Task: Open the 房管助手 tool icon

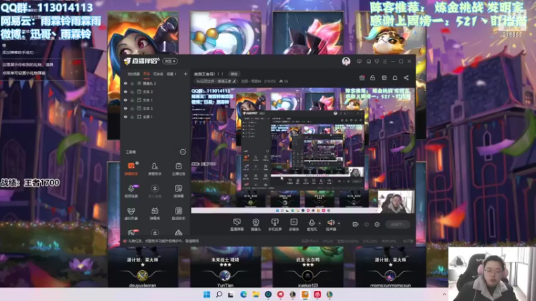Action: [155, 169]
